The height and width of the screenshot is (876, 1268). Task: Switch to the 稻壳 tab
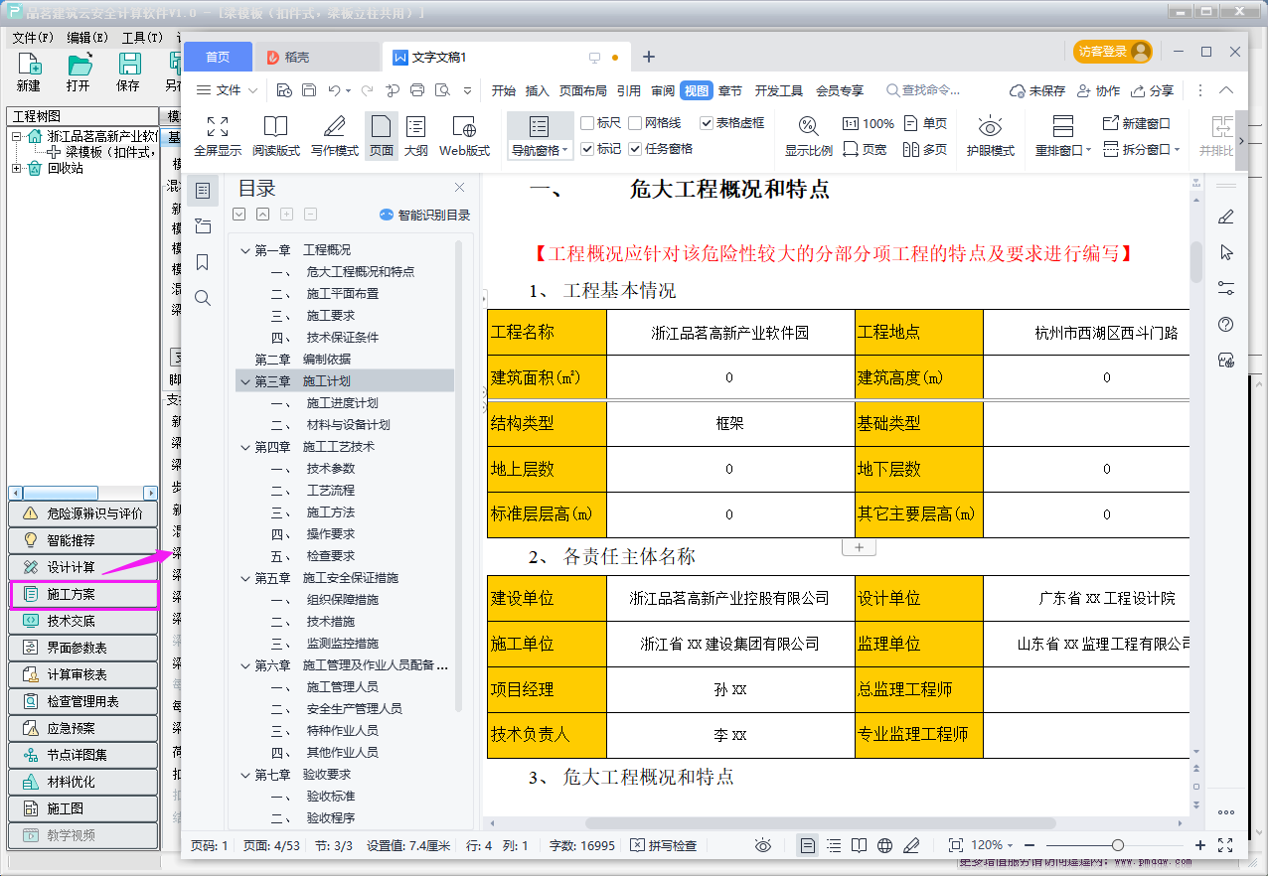(316, 57)
